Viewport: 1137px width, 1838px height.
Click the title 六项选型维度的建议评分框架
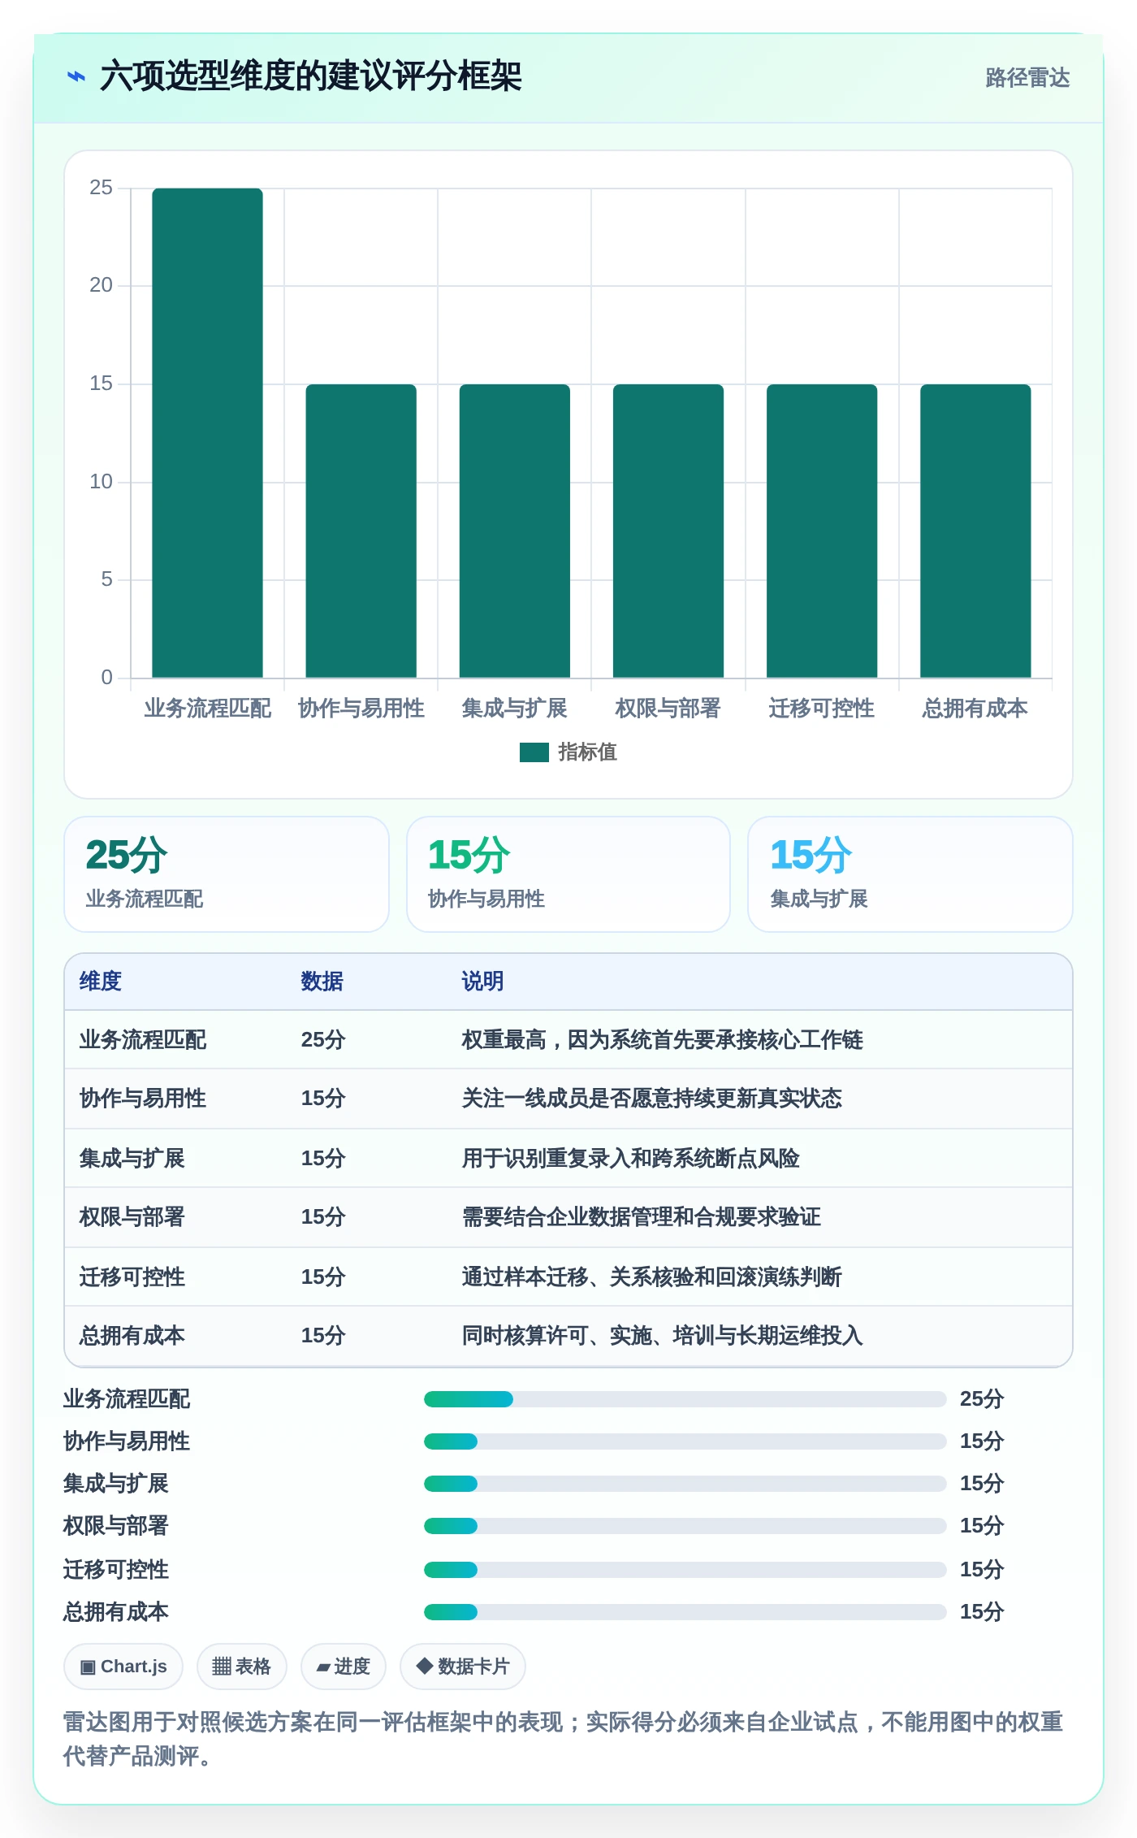[310, 76]
